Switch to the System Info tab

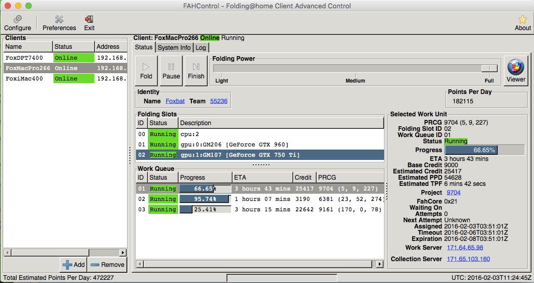(x=174, y=47)
